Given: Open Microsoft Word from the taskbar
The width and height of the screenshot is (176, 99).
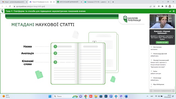Looking at the screenshot, I should click(126, 96).
